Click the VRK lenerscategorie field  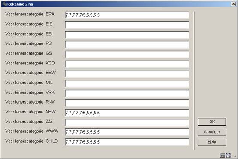tap(127, 93)
